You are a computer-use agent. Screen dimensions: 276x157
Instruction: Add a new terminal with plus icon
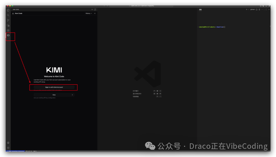246,10
